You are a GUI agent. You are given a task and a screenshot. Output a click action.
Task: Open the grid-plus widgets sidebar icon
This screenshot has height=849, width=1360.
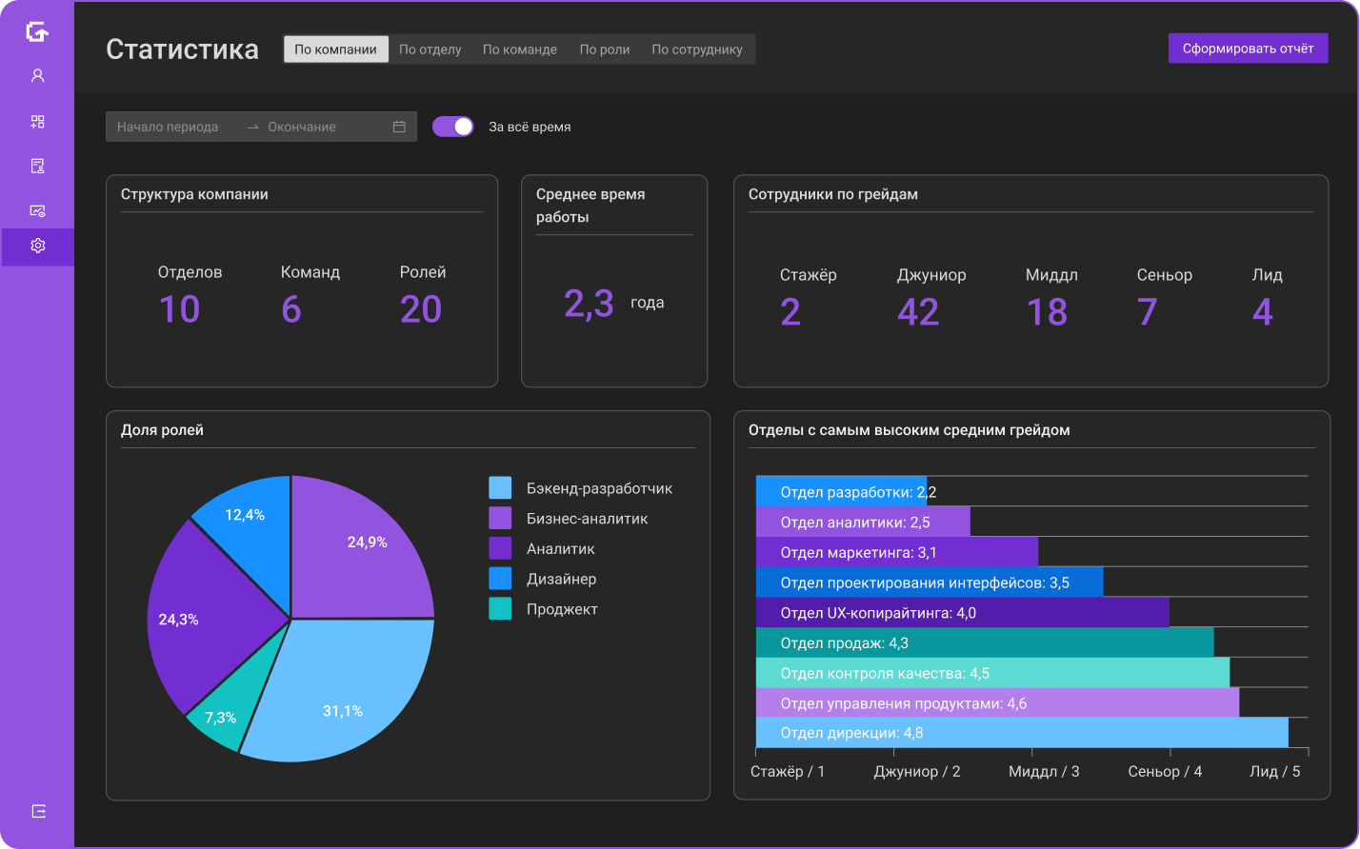pos(38,122)
